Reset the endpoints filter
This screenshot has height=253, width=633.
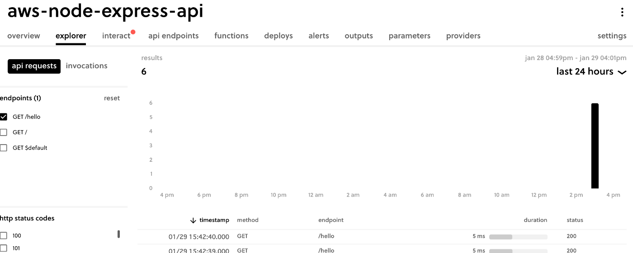click(112, 98)
